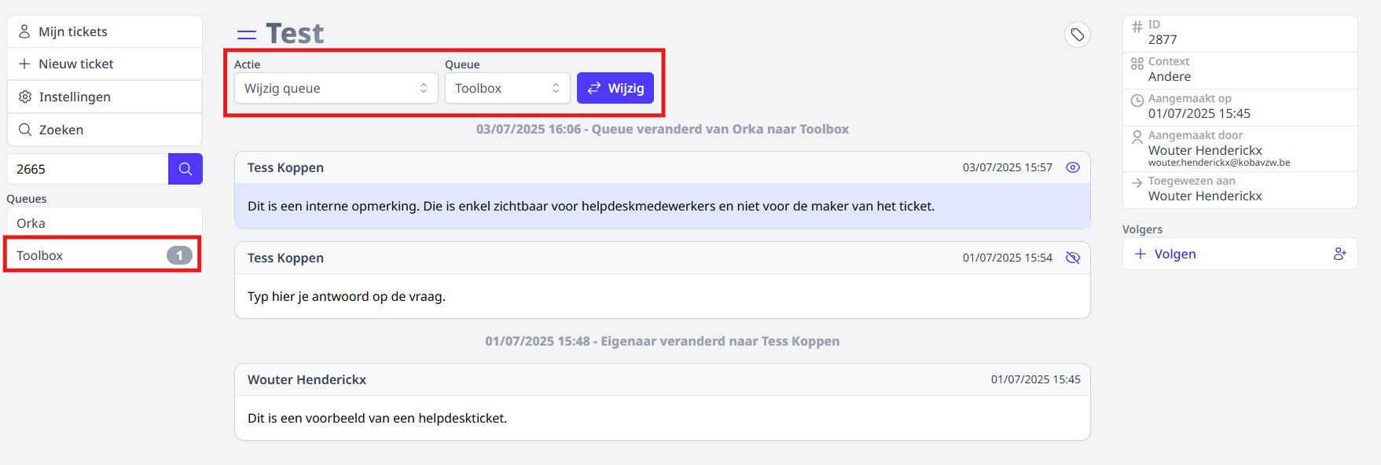The height and width of the screenshot is (465, 1381).
Task: Click the plus icon beside Volgen
Action: [x=1140, y=254]
